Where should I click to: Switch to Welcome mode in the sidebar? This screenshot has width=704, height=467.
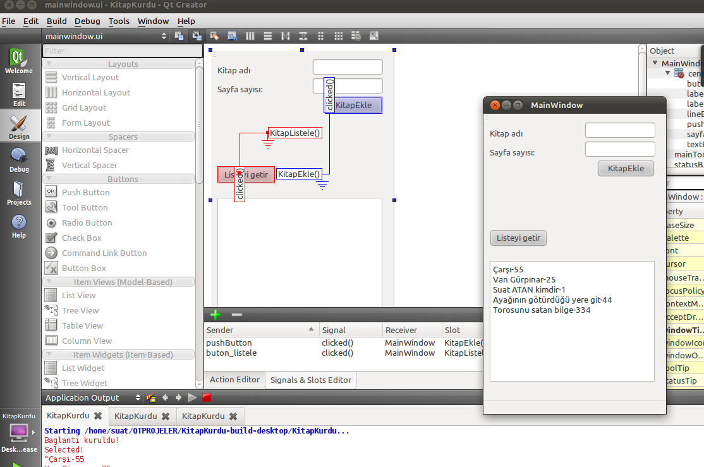[19, 61]
